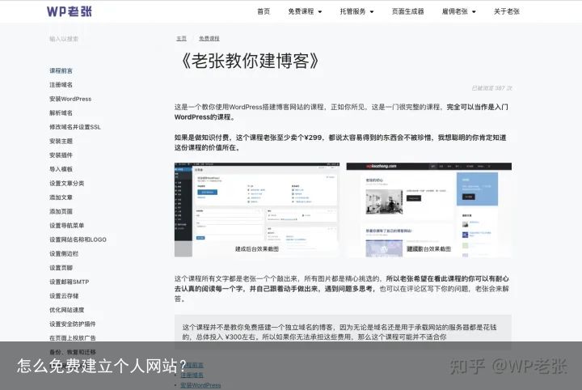Open the 免费课程 menu item
The image size is (582, 390).
301,11
